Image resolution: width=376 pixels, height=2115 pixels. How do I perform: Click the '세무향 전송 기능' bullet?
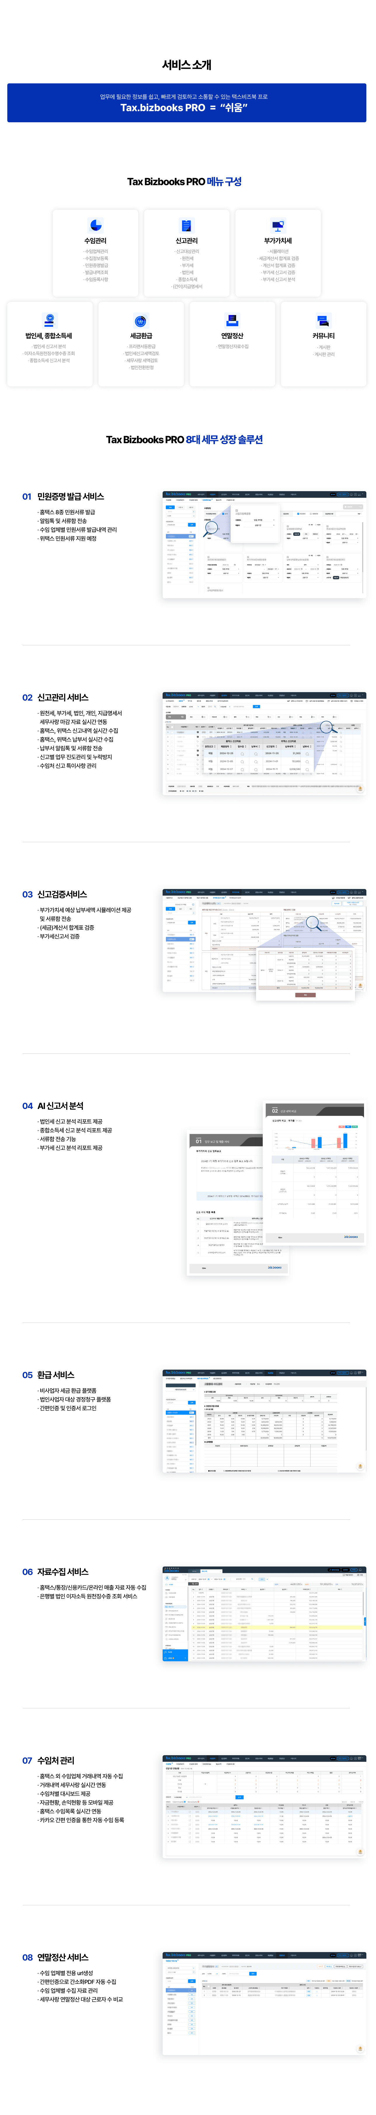57,1139
